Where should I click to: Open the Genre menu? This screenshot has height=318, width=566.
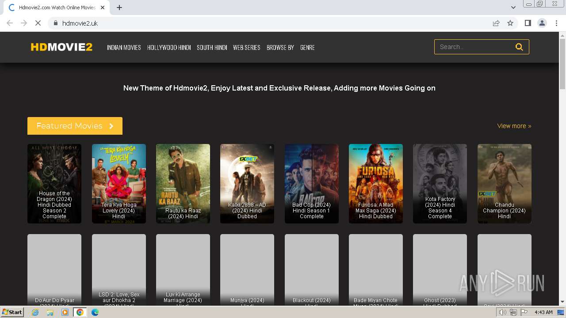pos(307,47)
